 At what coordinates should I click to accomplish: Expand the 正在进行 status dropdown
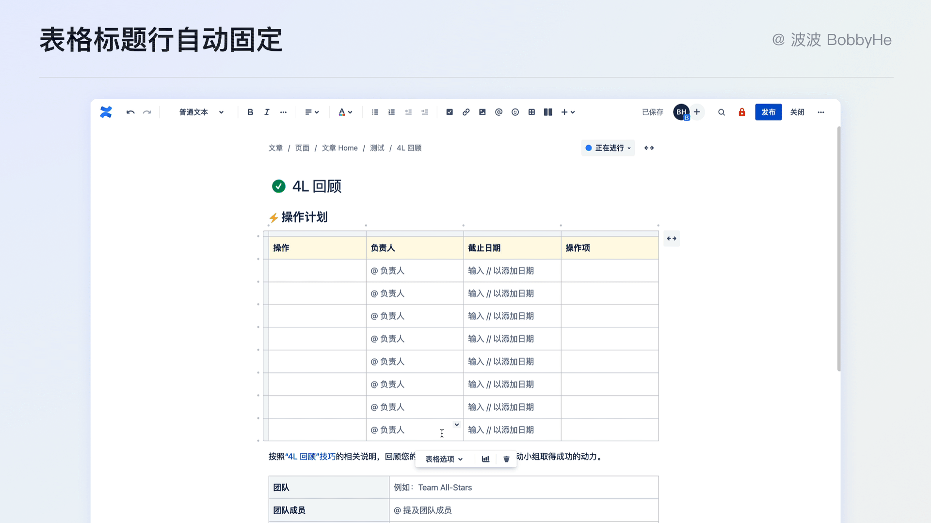[x=608, y=148]
